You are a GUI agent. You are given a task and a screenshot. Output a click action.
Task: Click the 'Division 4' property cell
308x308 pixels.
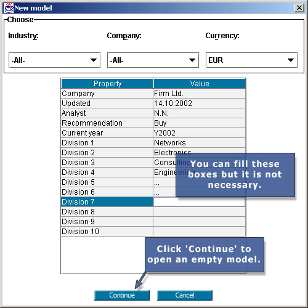[107, 172]
